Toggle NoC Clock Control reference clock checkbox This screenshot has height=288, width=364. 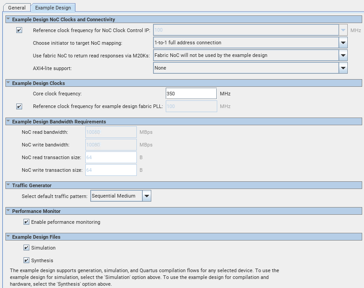point(19,30)
